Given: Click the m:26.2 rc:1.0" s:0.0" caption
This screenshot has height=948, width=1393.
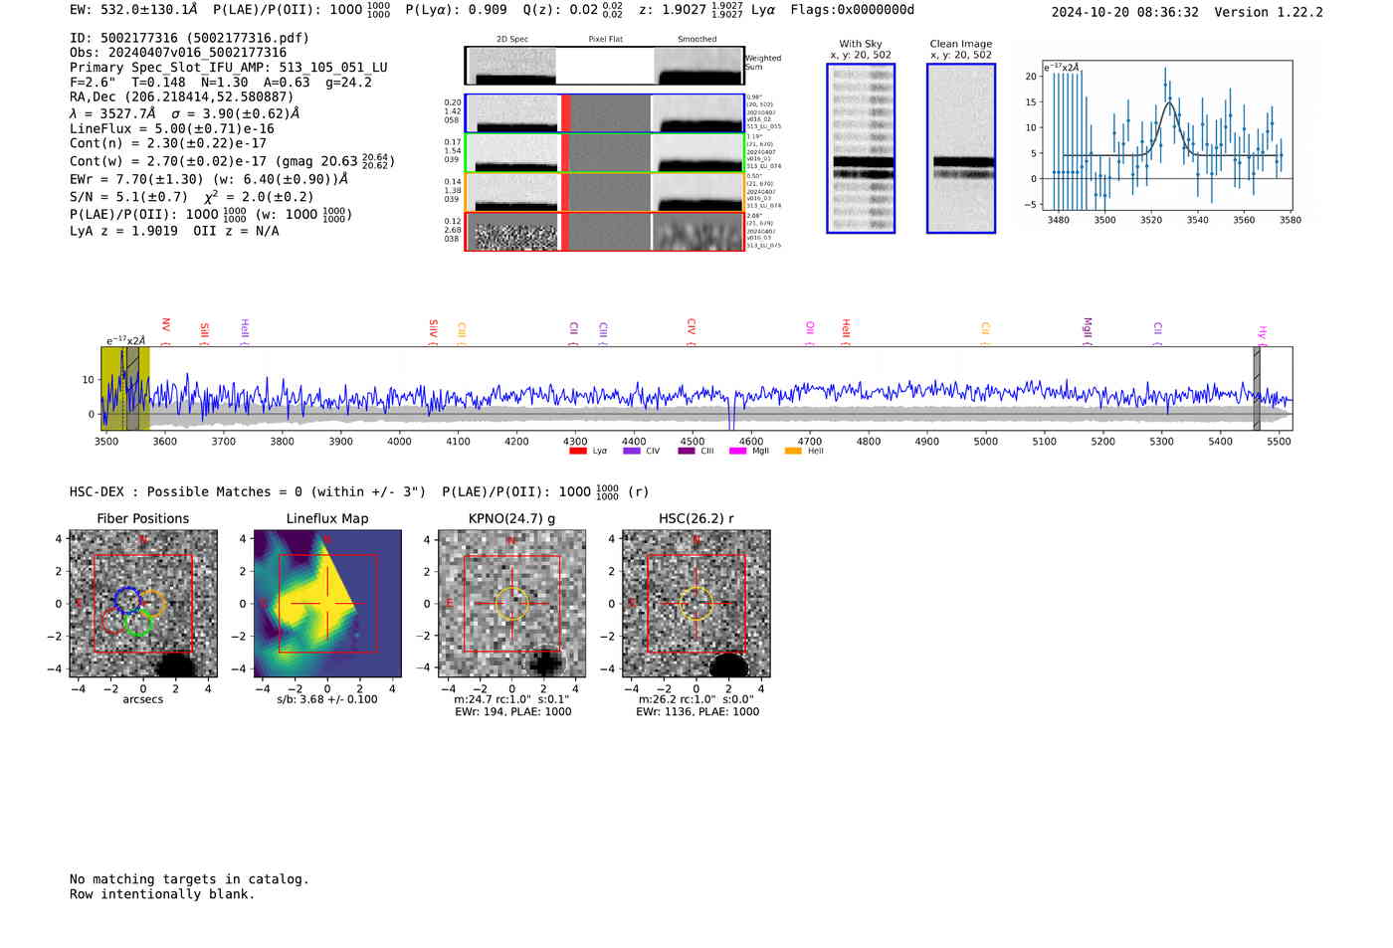Looking at the screenshot, I should (696, 700).
